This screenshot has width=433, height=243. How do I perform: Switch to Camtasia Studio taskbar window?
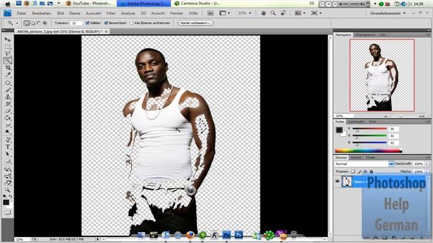(197, 3)
